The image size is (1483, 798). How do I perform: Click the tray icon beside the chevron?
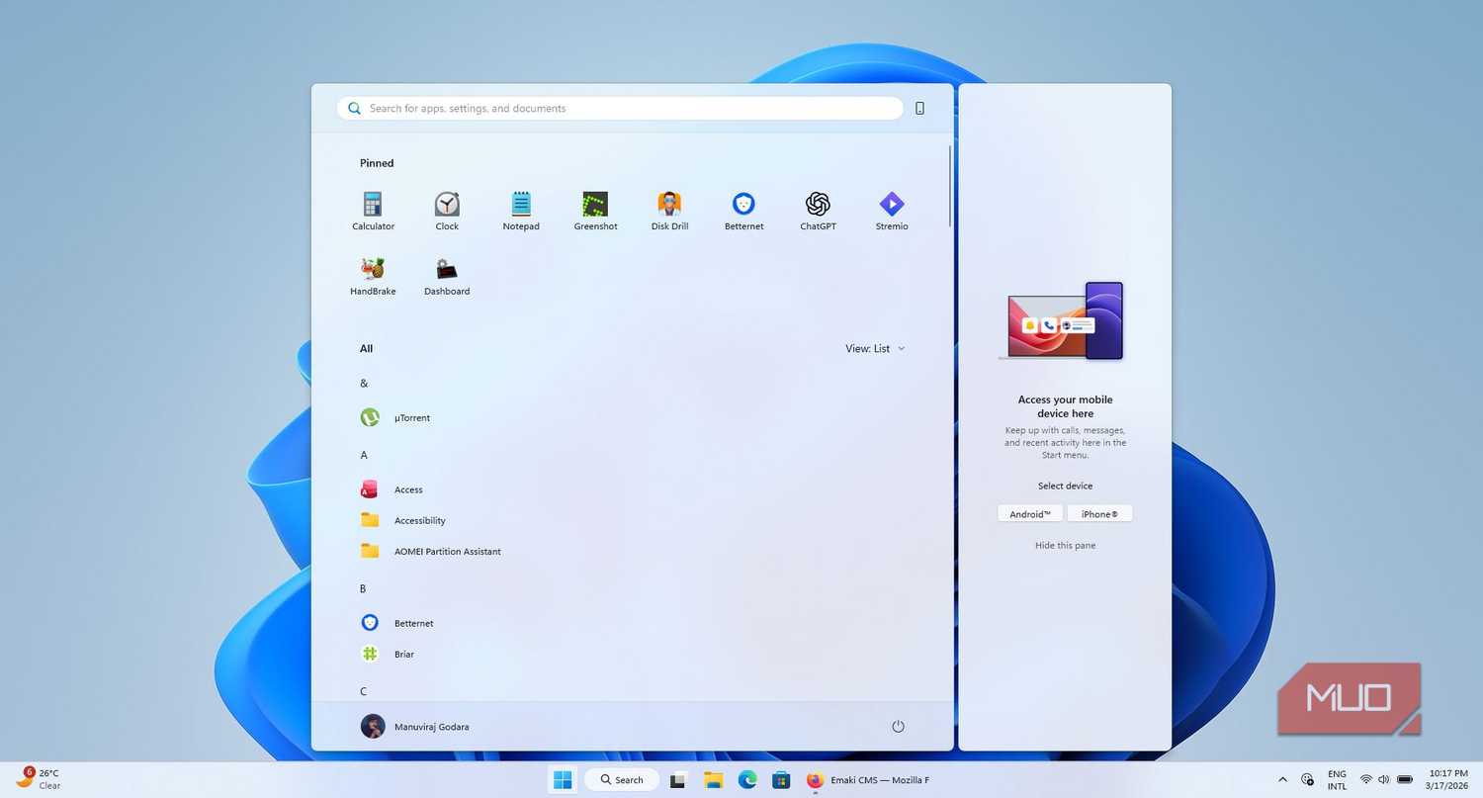pyautogui.click(x=1308, y=779)
